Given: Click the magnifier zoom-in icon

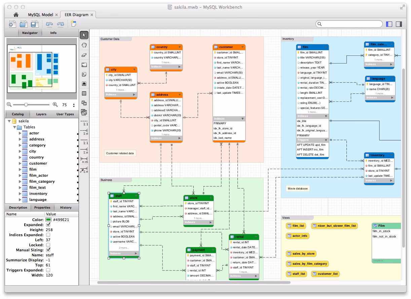Looking at the screenshot, I should click(x=55, y=105).
